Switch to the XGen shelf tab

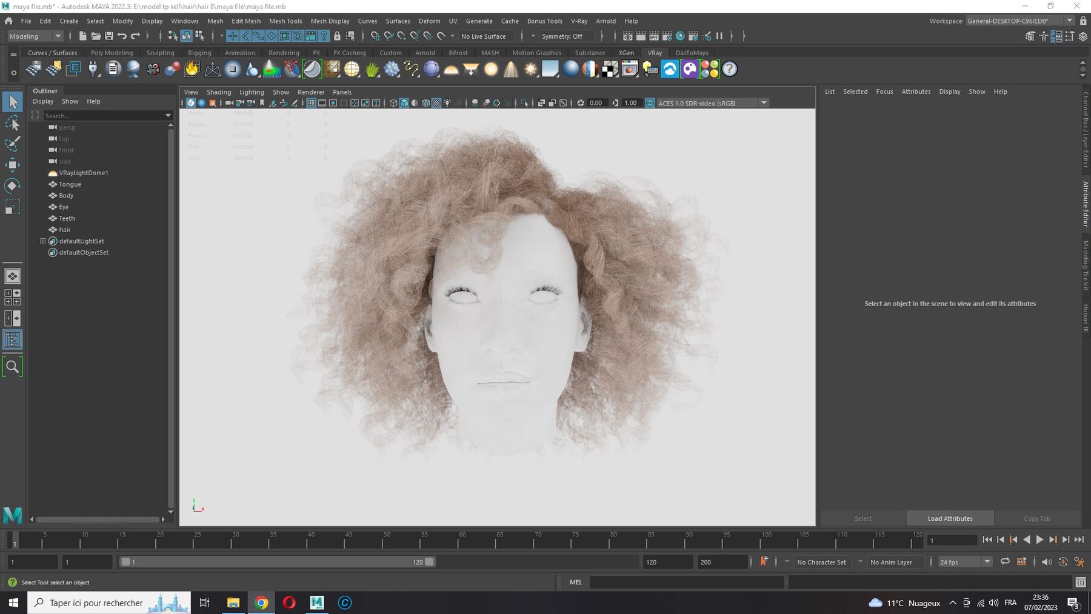626,53
